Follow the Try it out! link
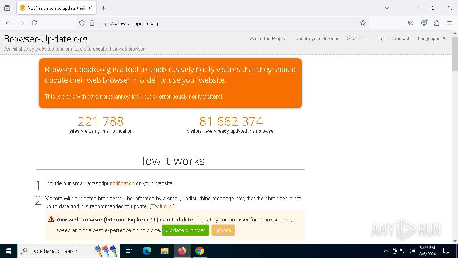 click(x=162, y=206)
